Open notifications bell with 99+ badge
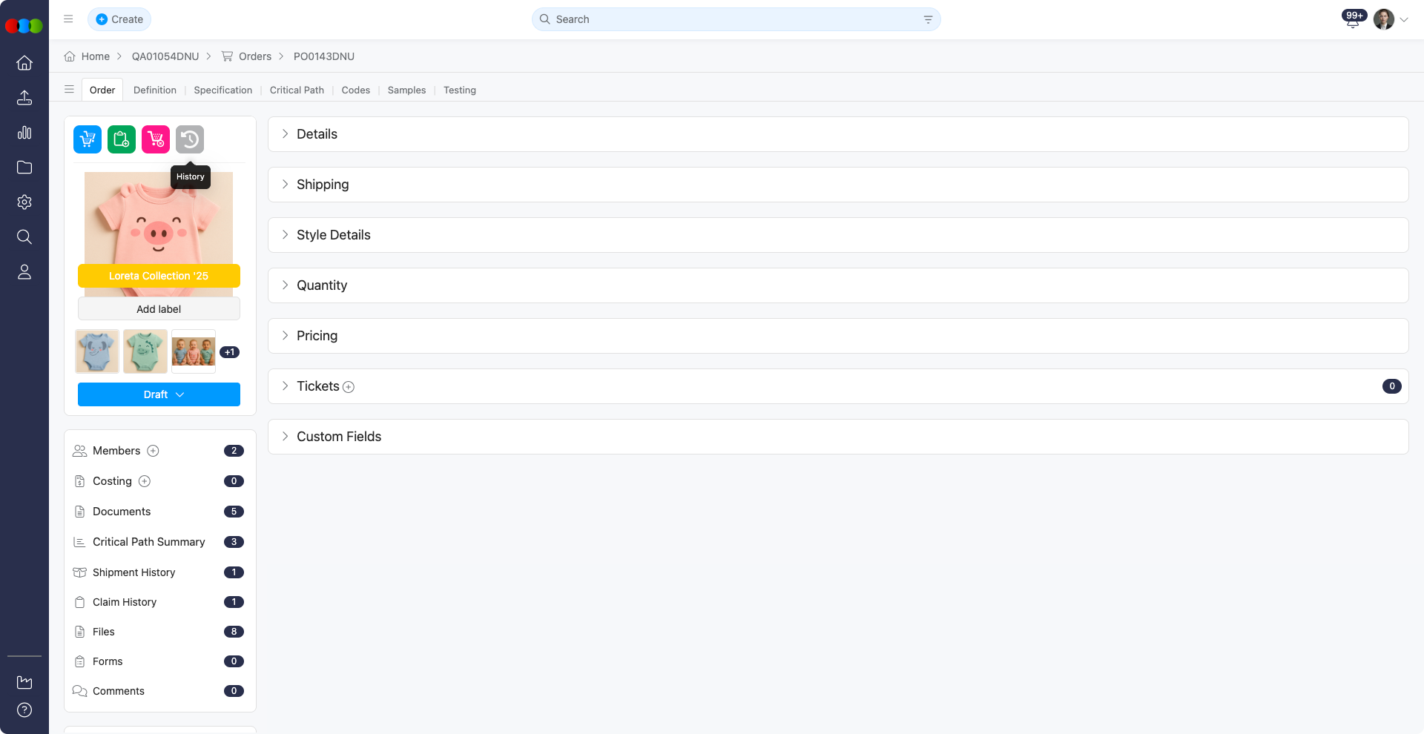This screenshot has height=734, width=1424. click(x=1353, y=20)
